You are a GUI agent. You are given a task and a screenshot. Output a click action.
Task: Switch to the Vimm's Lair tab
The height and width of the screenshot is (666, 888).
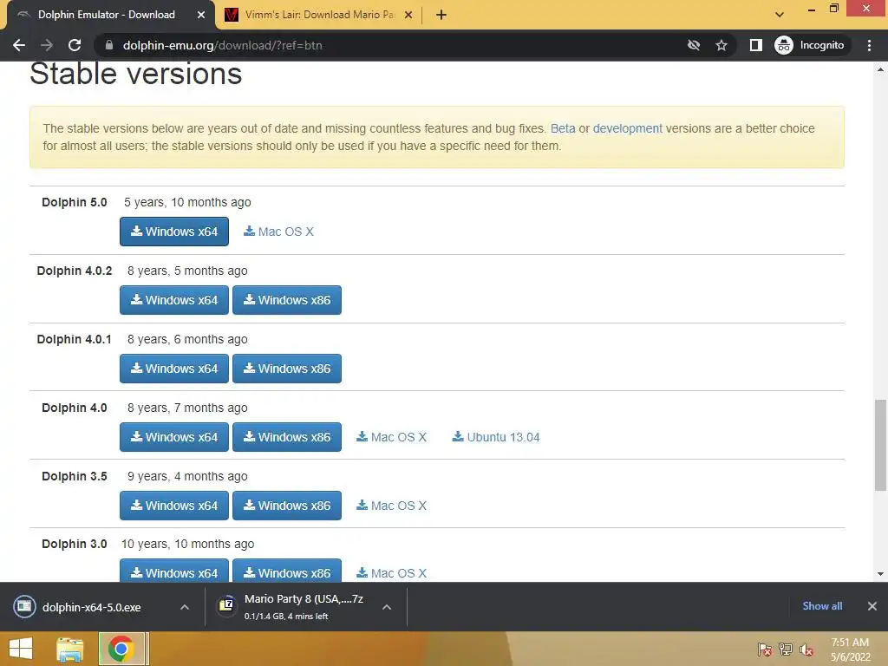319,15
